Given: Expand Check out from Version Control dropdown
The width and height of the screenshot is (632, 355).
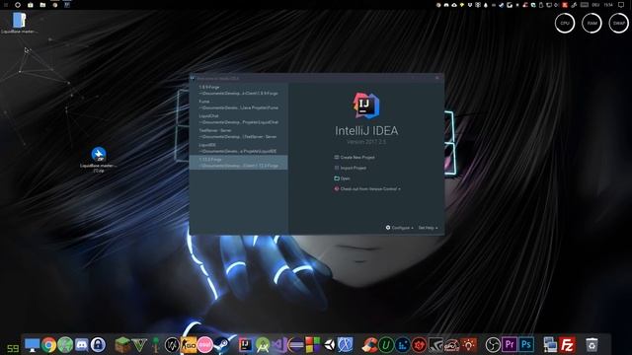Looking at the screenshot, I should point(370,188).
